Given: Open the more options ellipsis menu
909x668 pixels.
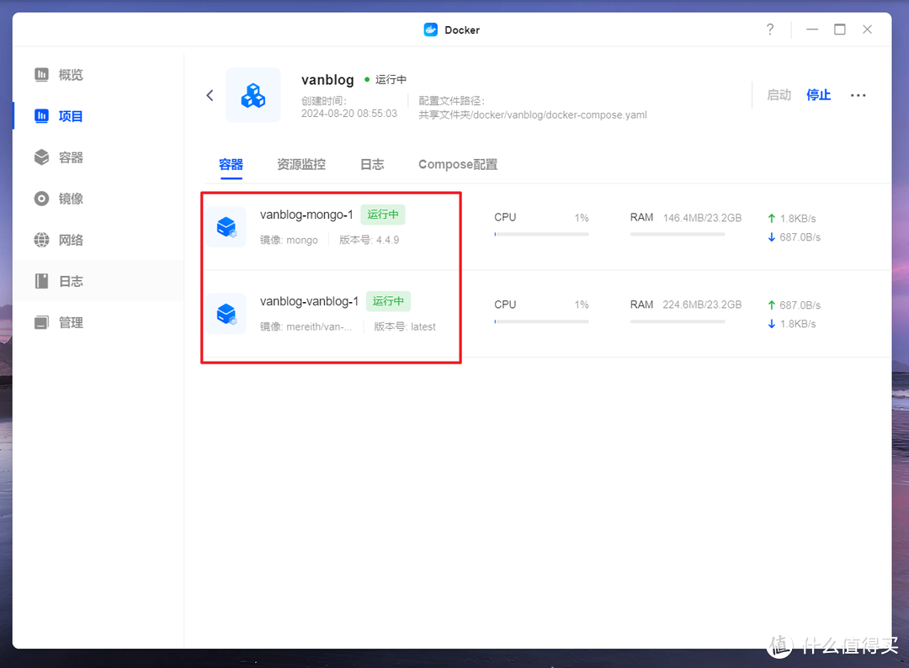Looking at the screenshot, I should 858,94.
